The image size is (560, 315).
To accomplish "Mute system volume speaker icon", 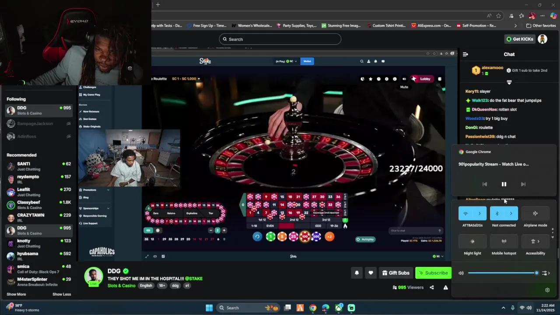I will click(461, 273).
